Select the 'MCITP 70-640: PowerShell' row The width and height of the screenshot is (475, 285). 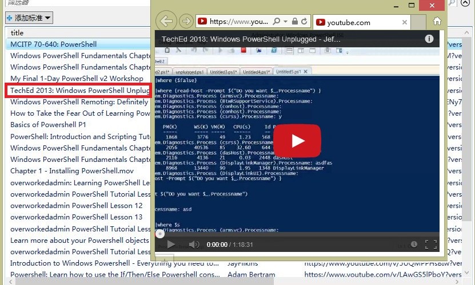(53, 44)
